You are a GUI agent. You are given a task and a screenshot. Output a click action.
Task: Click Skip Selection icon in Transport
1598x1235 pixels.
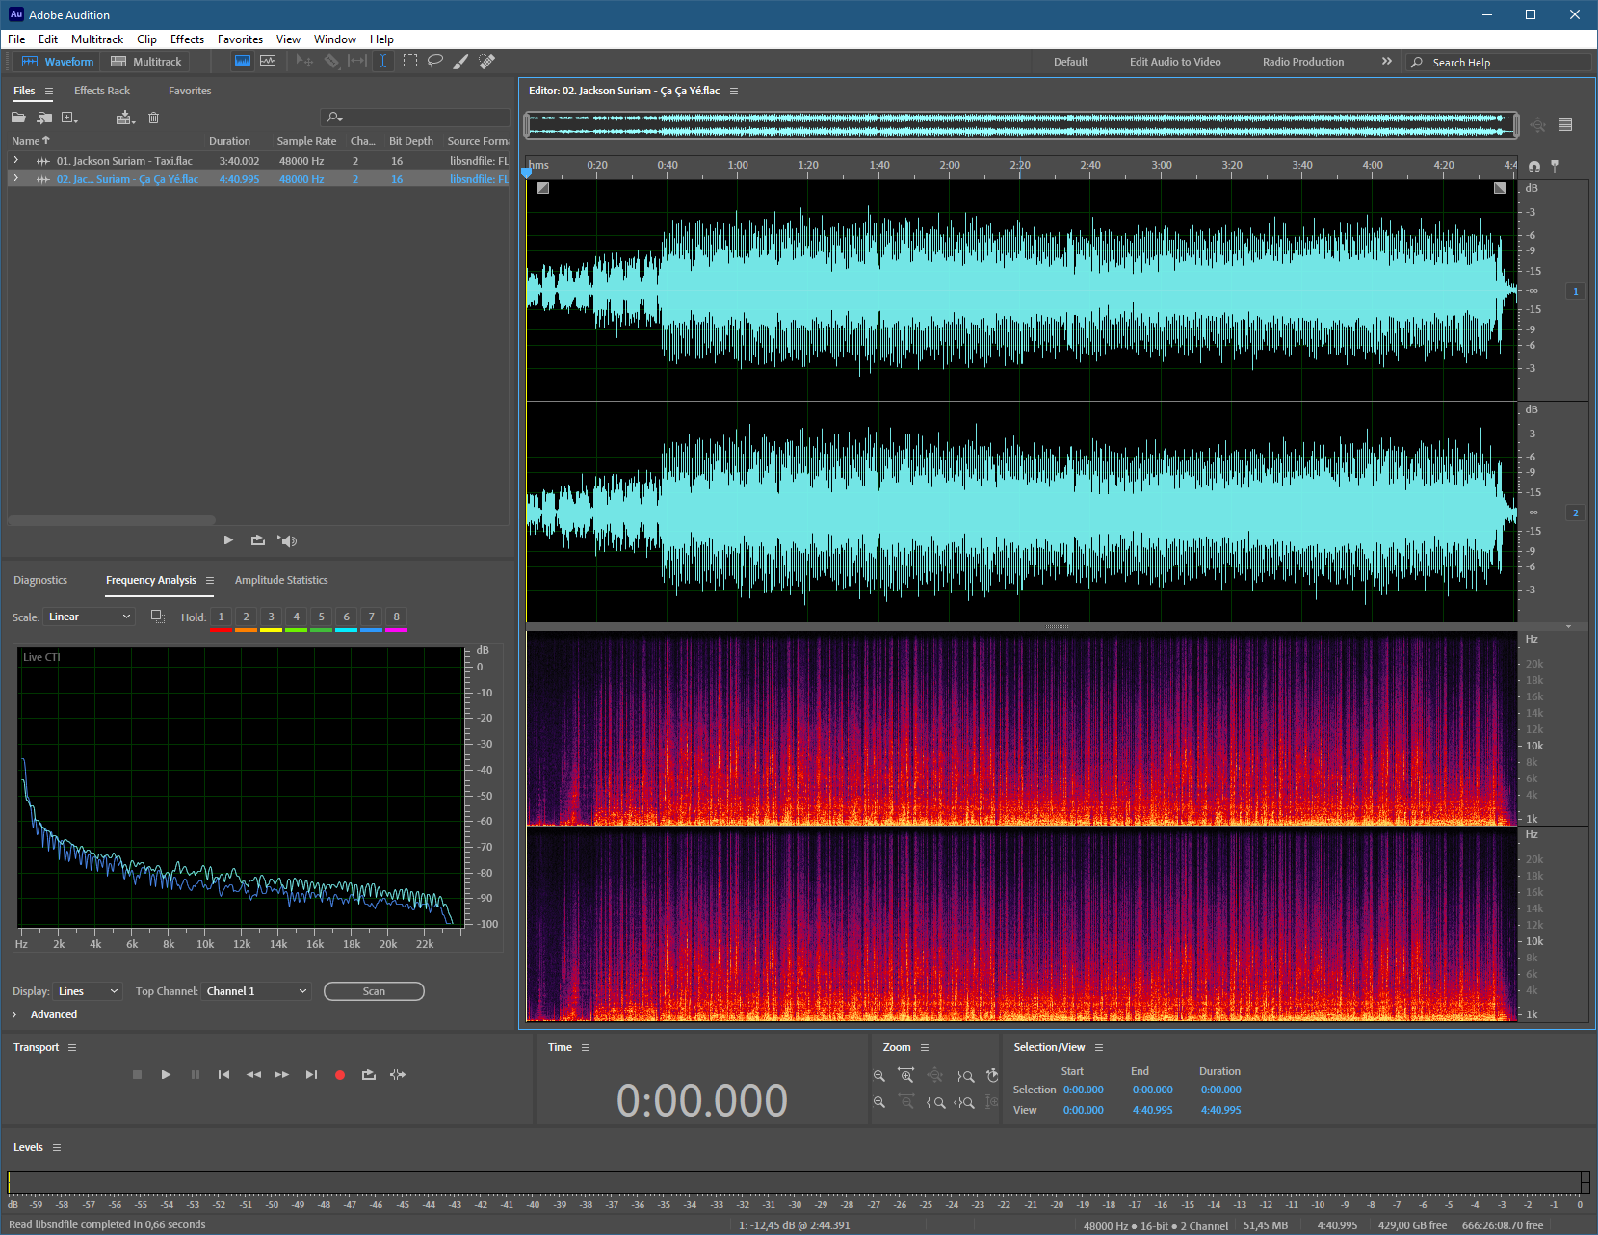(x=398, y=1075)
